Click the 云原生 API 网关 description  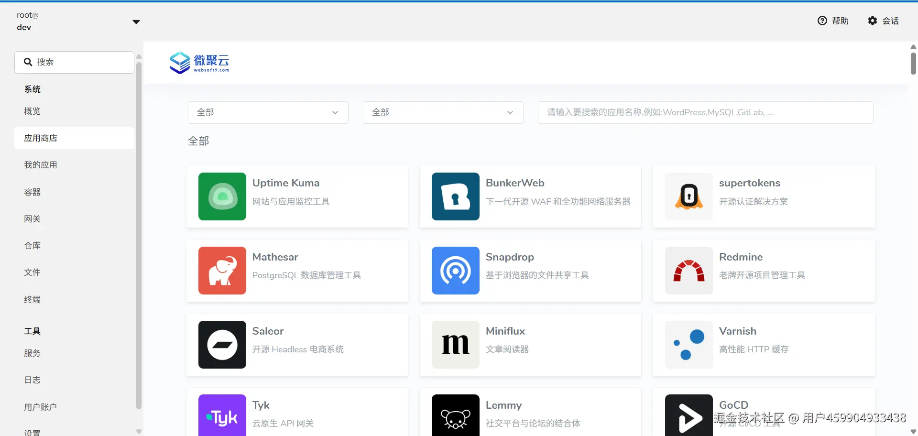pos(283,423)
